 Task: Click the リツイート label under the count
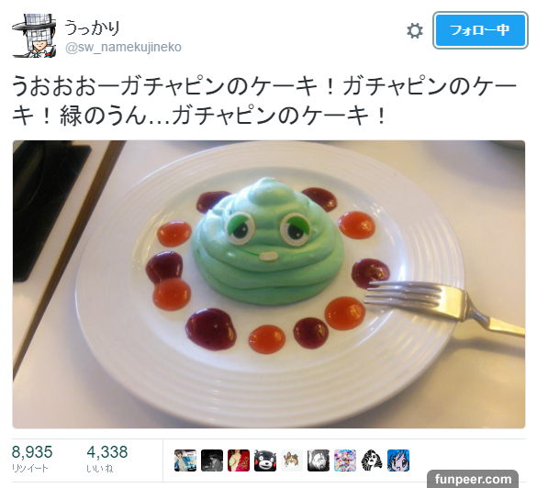[30, 468]
